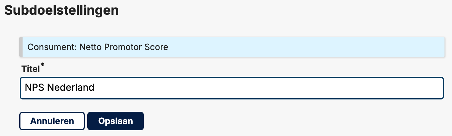
Task: Confirm the changes with the dark Opslaan button
Action: coord(116,121)
